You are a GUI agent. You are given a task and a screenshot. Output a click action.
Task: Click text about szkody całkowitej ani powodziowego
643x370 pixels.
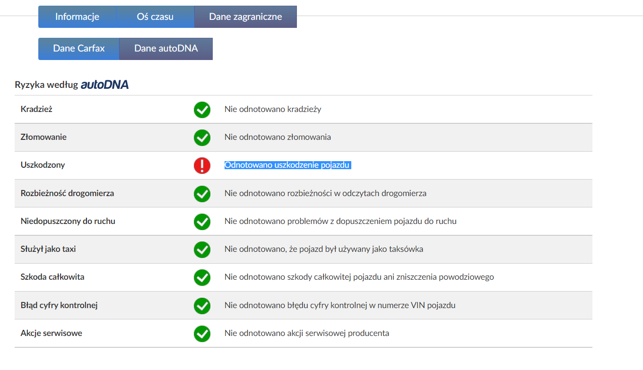(x=359, y=276)
